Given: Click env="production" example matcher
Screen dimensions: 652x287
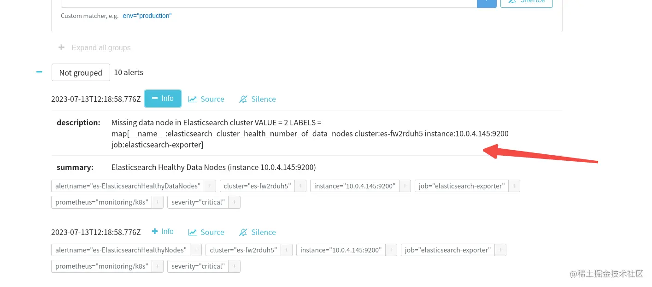Looking at the screenshot, I should [x=147, y=16].
